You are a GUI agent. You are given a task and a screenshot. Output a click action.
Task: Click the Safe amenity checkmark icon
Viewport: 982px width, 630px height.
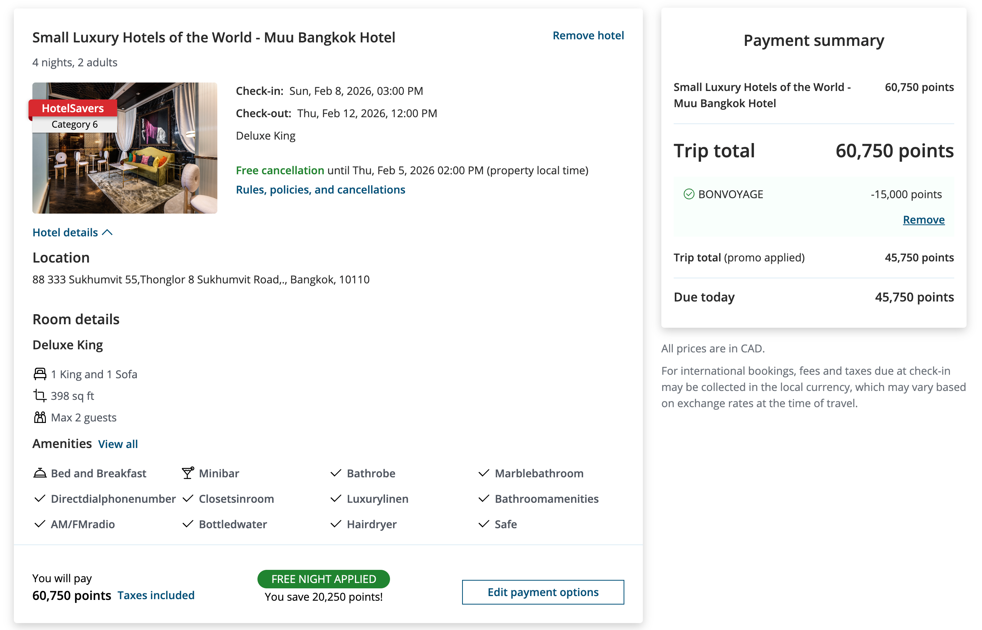[x=484, y=524]
